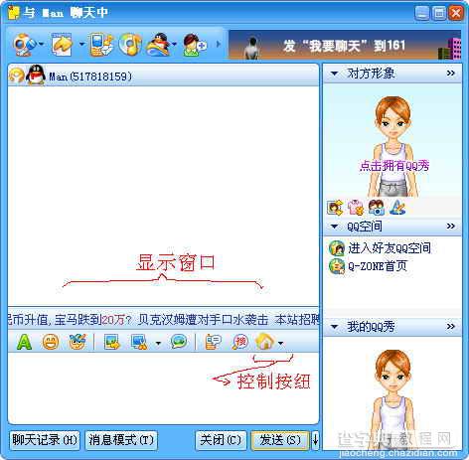Click the double chevron on 我的QQ秀 header
The image size is (469, 460).
point(450,327)
